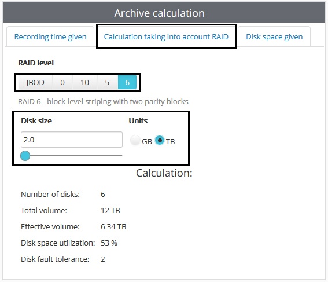Choose RAID level 10

84,82
